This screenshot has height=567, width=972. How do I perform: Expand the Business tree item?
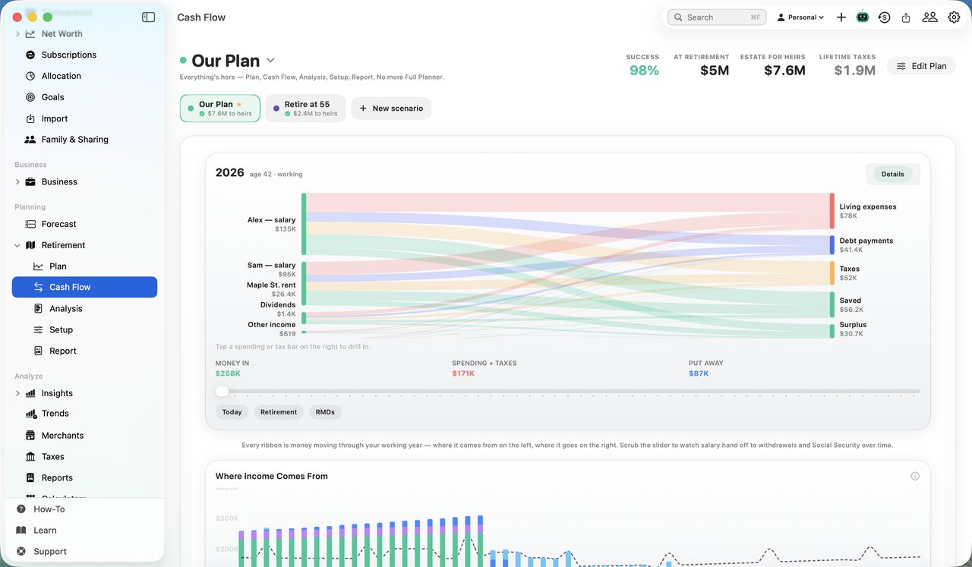[17, 182]
